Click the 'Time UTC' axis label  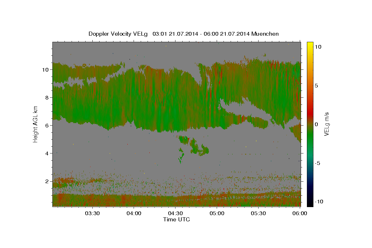pyautogui.click(x=176, y=219)
